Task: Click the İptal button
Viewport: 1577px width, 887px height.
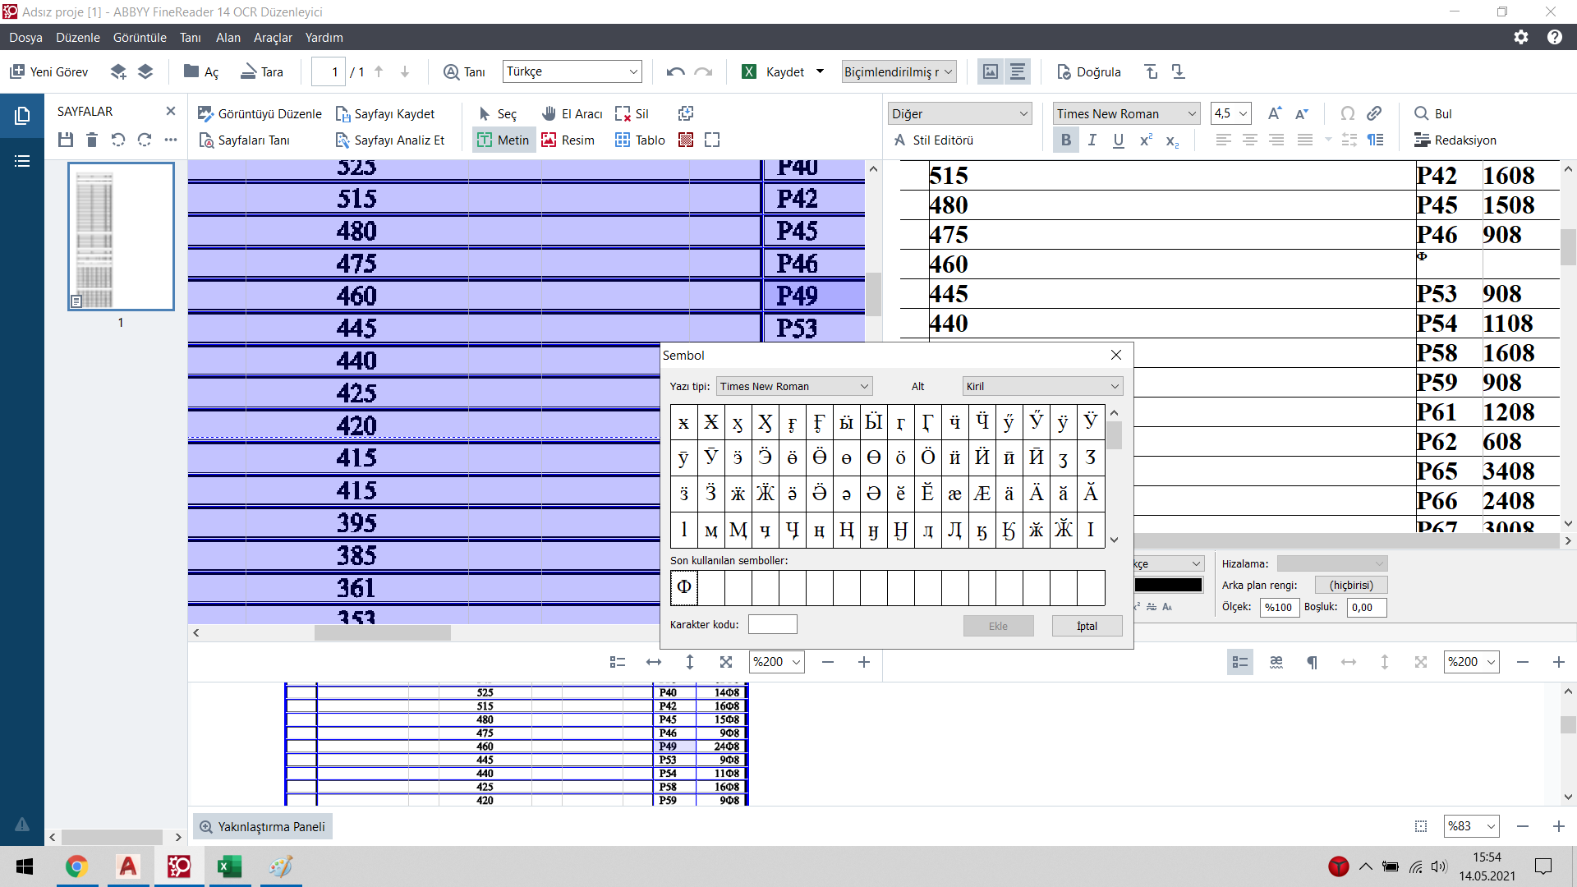Action: pyautogui.click(x=1086, y=627)
